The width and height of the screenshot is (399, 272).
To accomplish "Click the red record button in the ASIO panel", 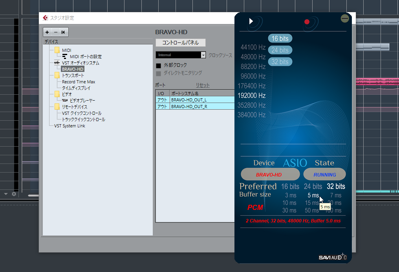I will (x=307, y=22).
